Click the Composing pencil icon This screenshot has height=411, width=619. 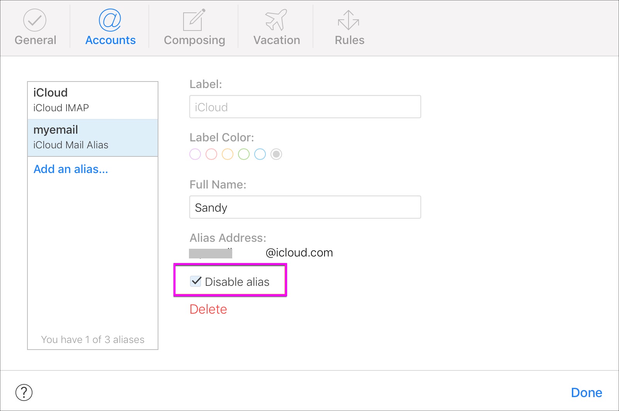(194, 20)
